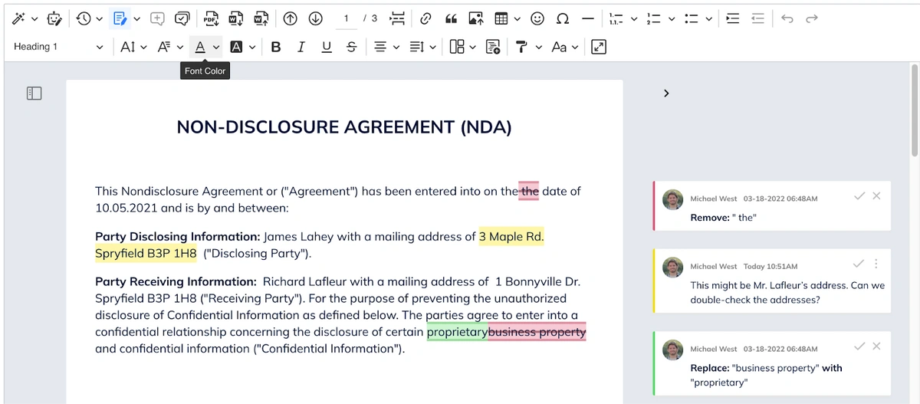
Task: Open the comments archive icon
Action: point(182,18)
